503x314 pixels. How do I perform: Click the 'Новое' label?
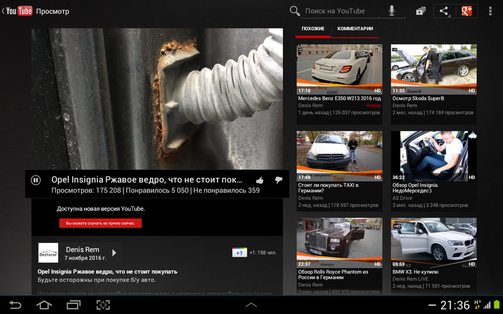pos(373,106)
